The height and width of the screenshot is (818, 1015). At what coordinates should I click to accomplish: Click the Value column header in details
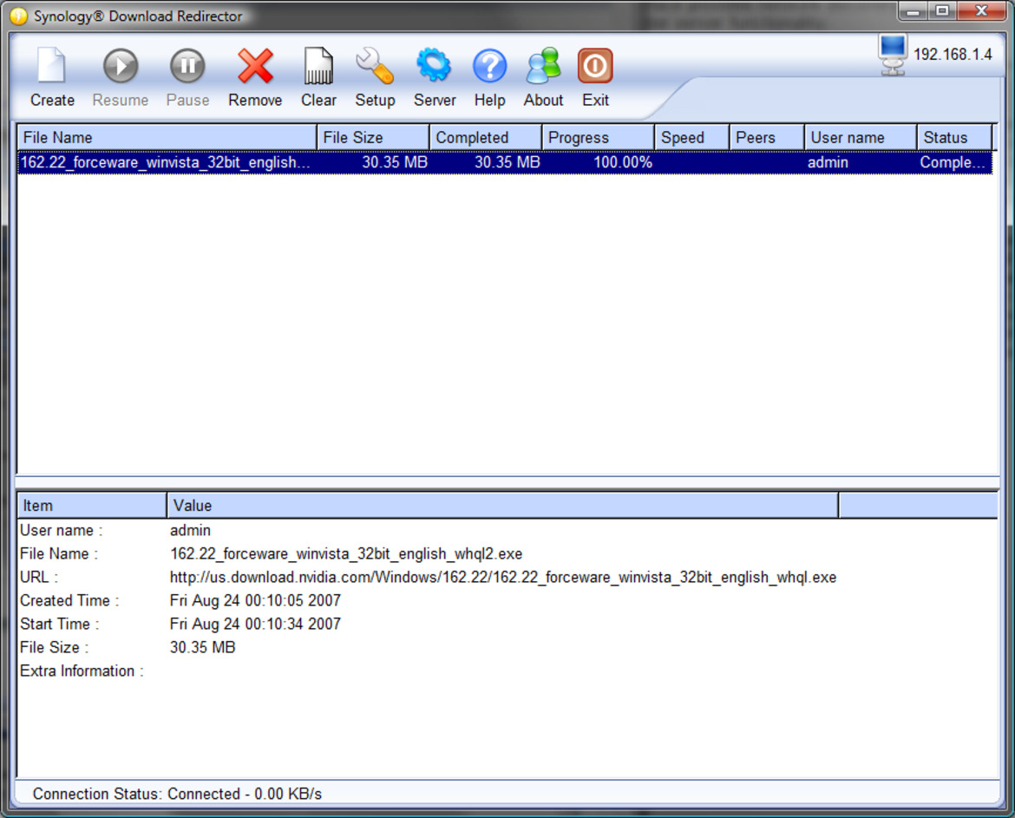(x=502, y=506)
